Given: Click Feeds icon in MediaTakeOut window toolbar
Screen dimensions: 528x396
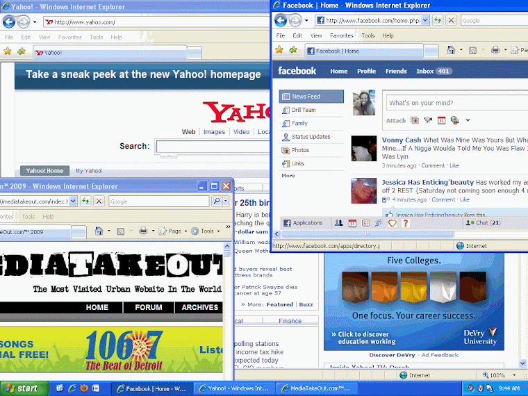Looking at the screenshot, I should click(121, 231).
